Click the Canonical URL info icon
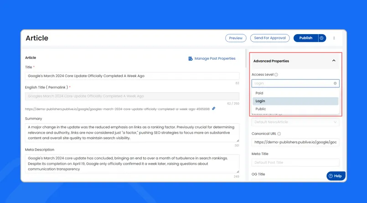 tap(279, 134)
